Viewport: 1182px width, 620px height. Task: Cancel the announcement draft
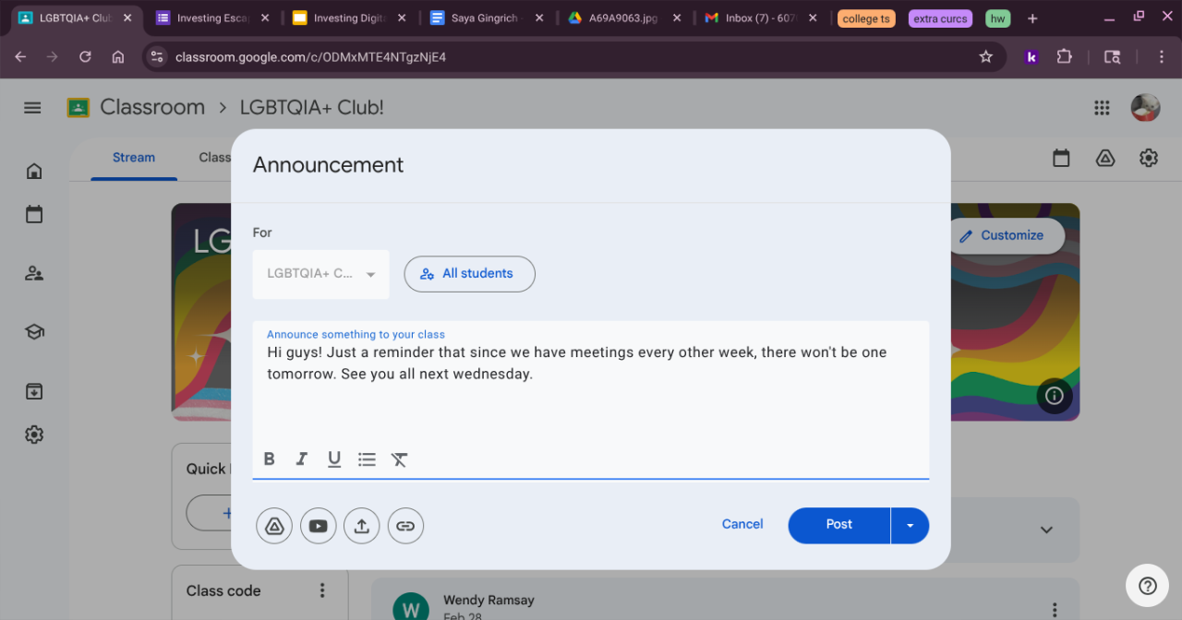pos(742,524)
